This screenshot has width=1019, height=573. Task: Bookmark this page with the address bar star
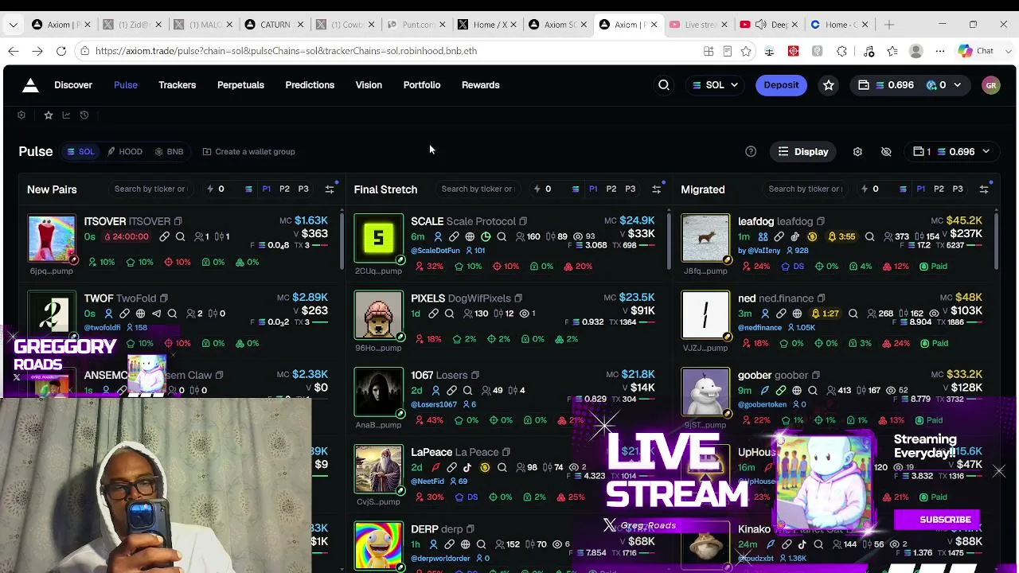pos(746,51)
